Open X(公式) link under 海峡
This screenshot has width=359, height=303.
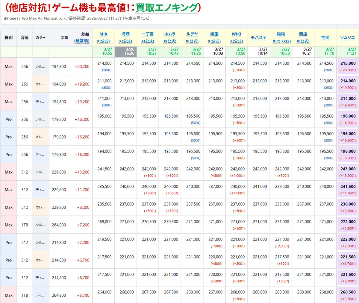pyautogui.click(x=125, y=41)
